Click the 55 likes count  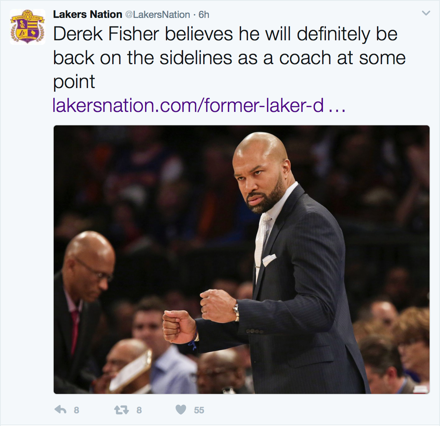[x=199, y=410]
